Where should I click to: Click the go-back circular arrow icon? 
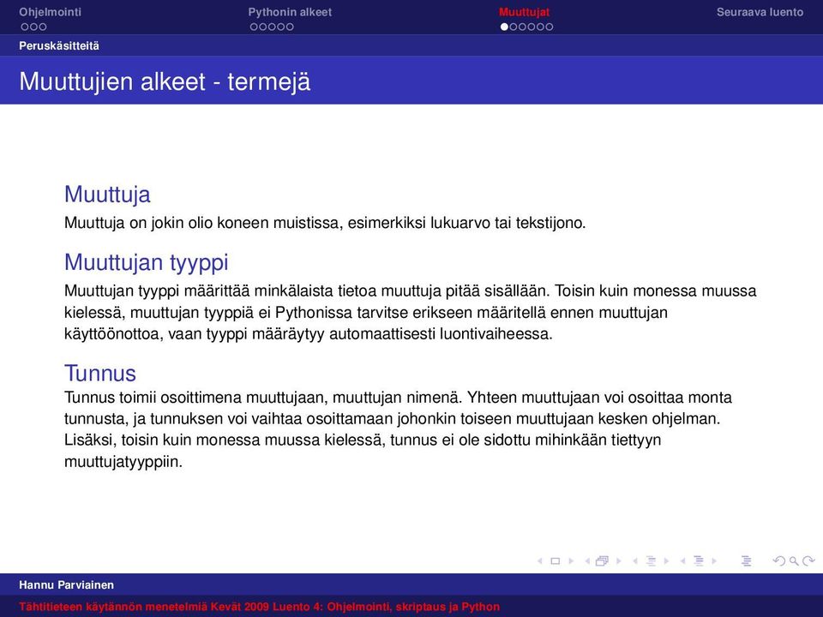pos(779,560)
